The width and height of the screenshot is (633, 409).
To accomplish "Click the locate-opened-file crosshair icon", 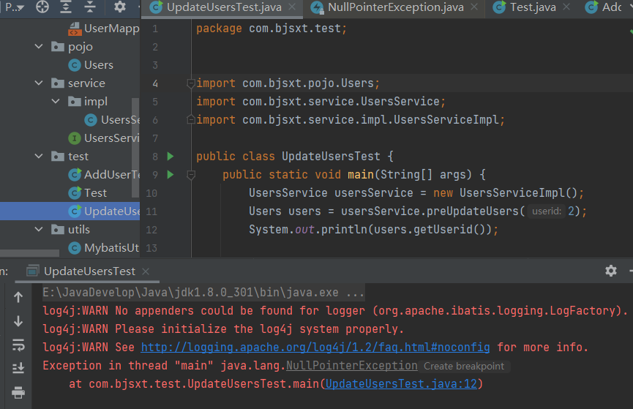I will (42, 7).
